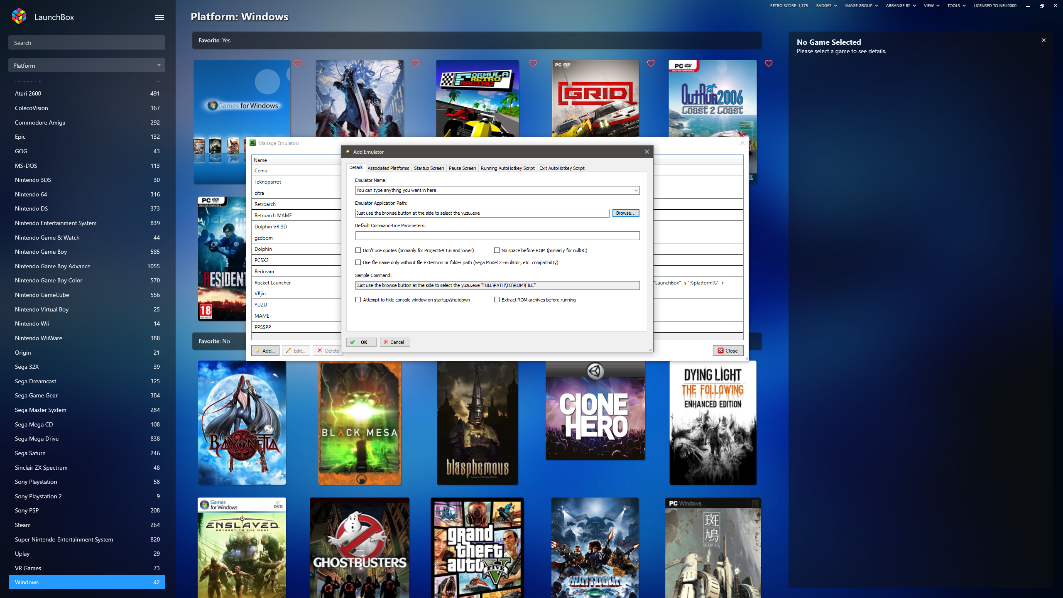The image size is (1063, 598).
Task: Click the LaunchBox cube logo
Action: tap(19, 17)
